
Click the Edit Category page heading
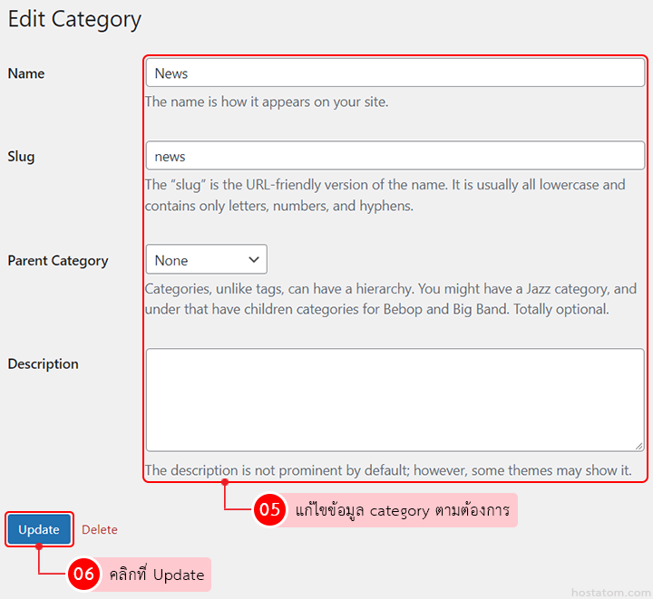point(74,19)
